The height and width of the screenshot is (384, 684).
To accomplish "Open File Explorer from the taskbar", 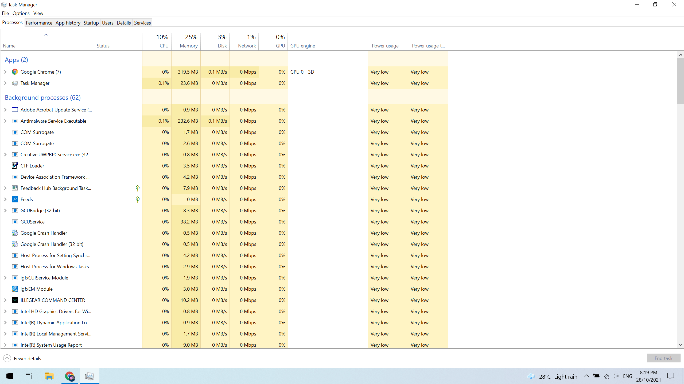I will point(49,376).
